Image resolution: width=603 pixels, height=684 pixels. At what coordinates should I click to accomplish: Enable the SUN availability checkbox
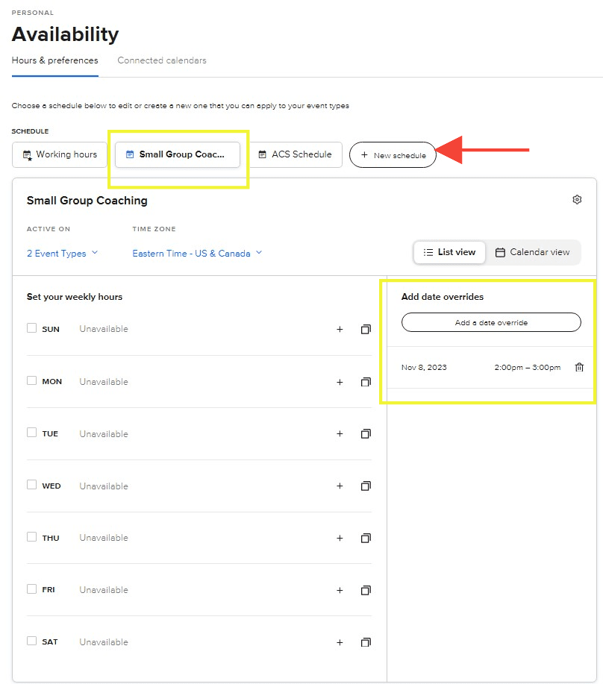31,328
